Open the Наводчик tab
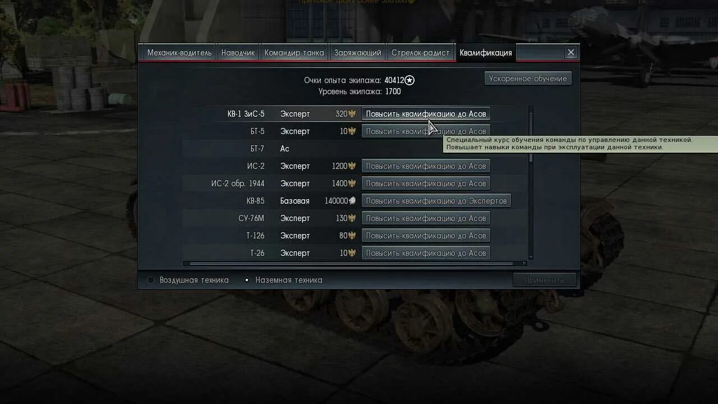718x404 pixels. click(238, 53)
